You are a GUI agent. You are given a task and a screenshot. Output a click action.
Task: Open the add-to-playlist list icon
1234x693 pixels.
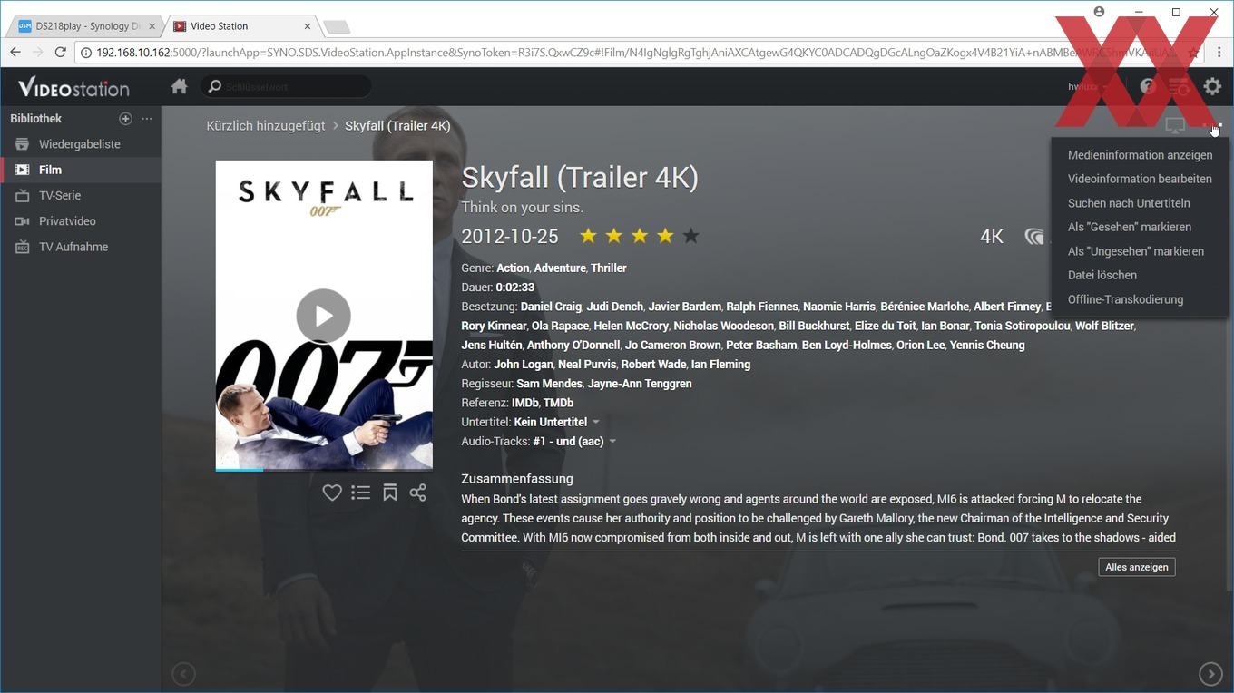point(361,493)
